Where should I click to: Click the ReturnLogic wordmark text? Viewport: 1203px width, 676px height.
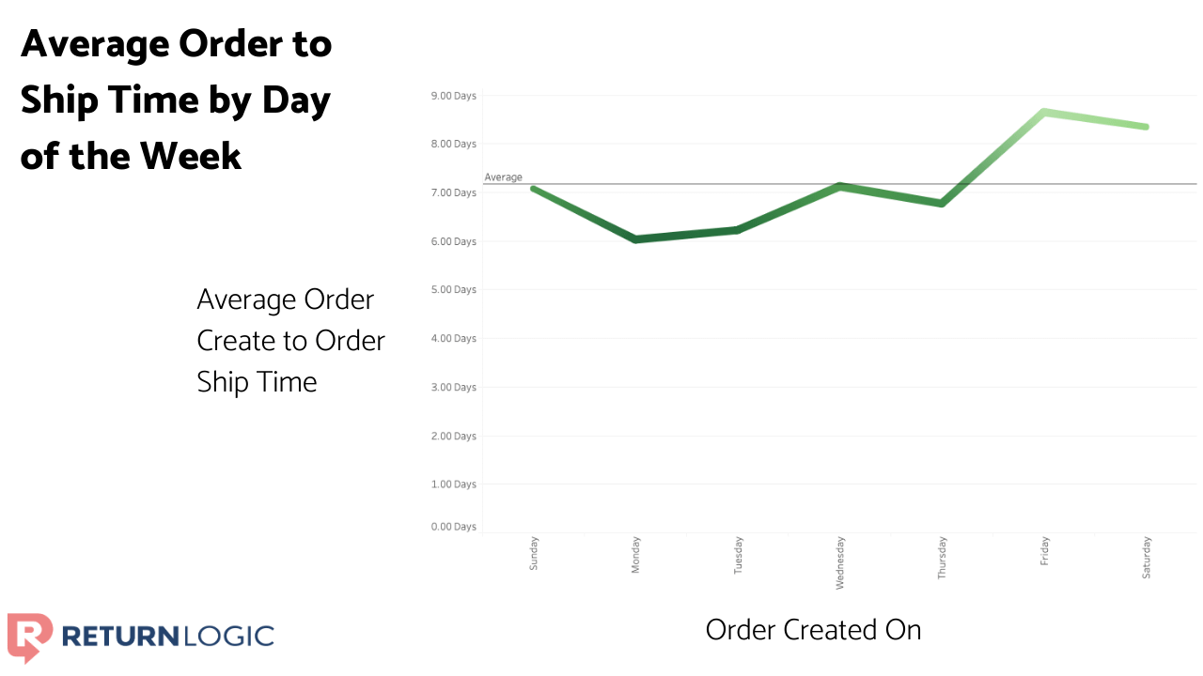click(168, 637)
